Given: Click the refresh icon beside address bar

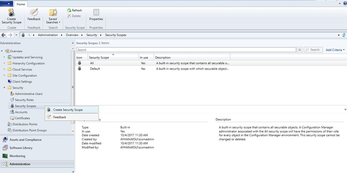Looking at the screenshot, I should point(344,35).
